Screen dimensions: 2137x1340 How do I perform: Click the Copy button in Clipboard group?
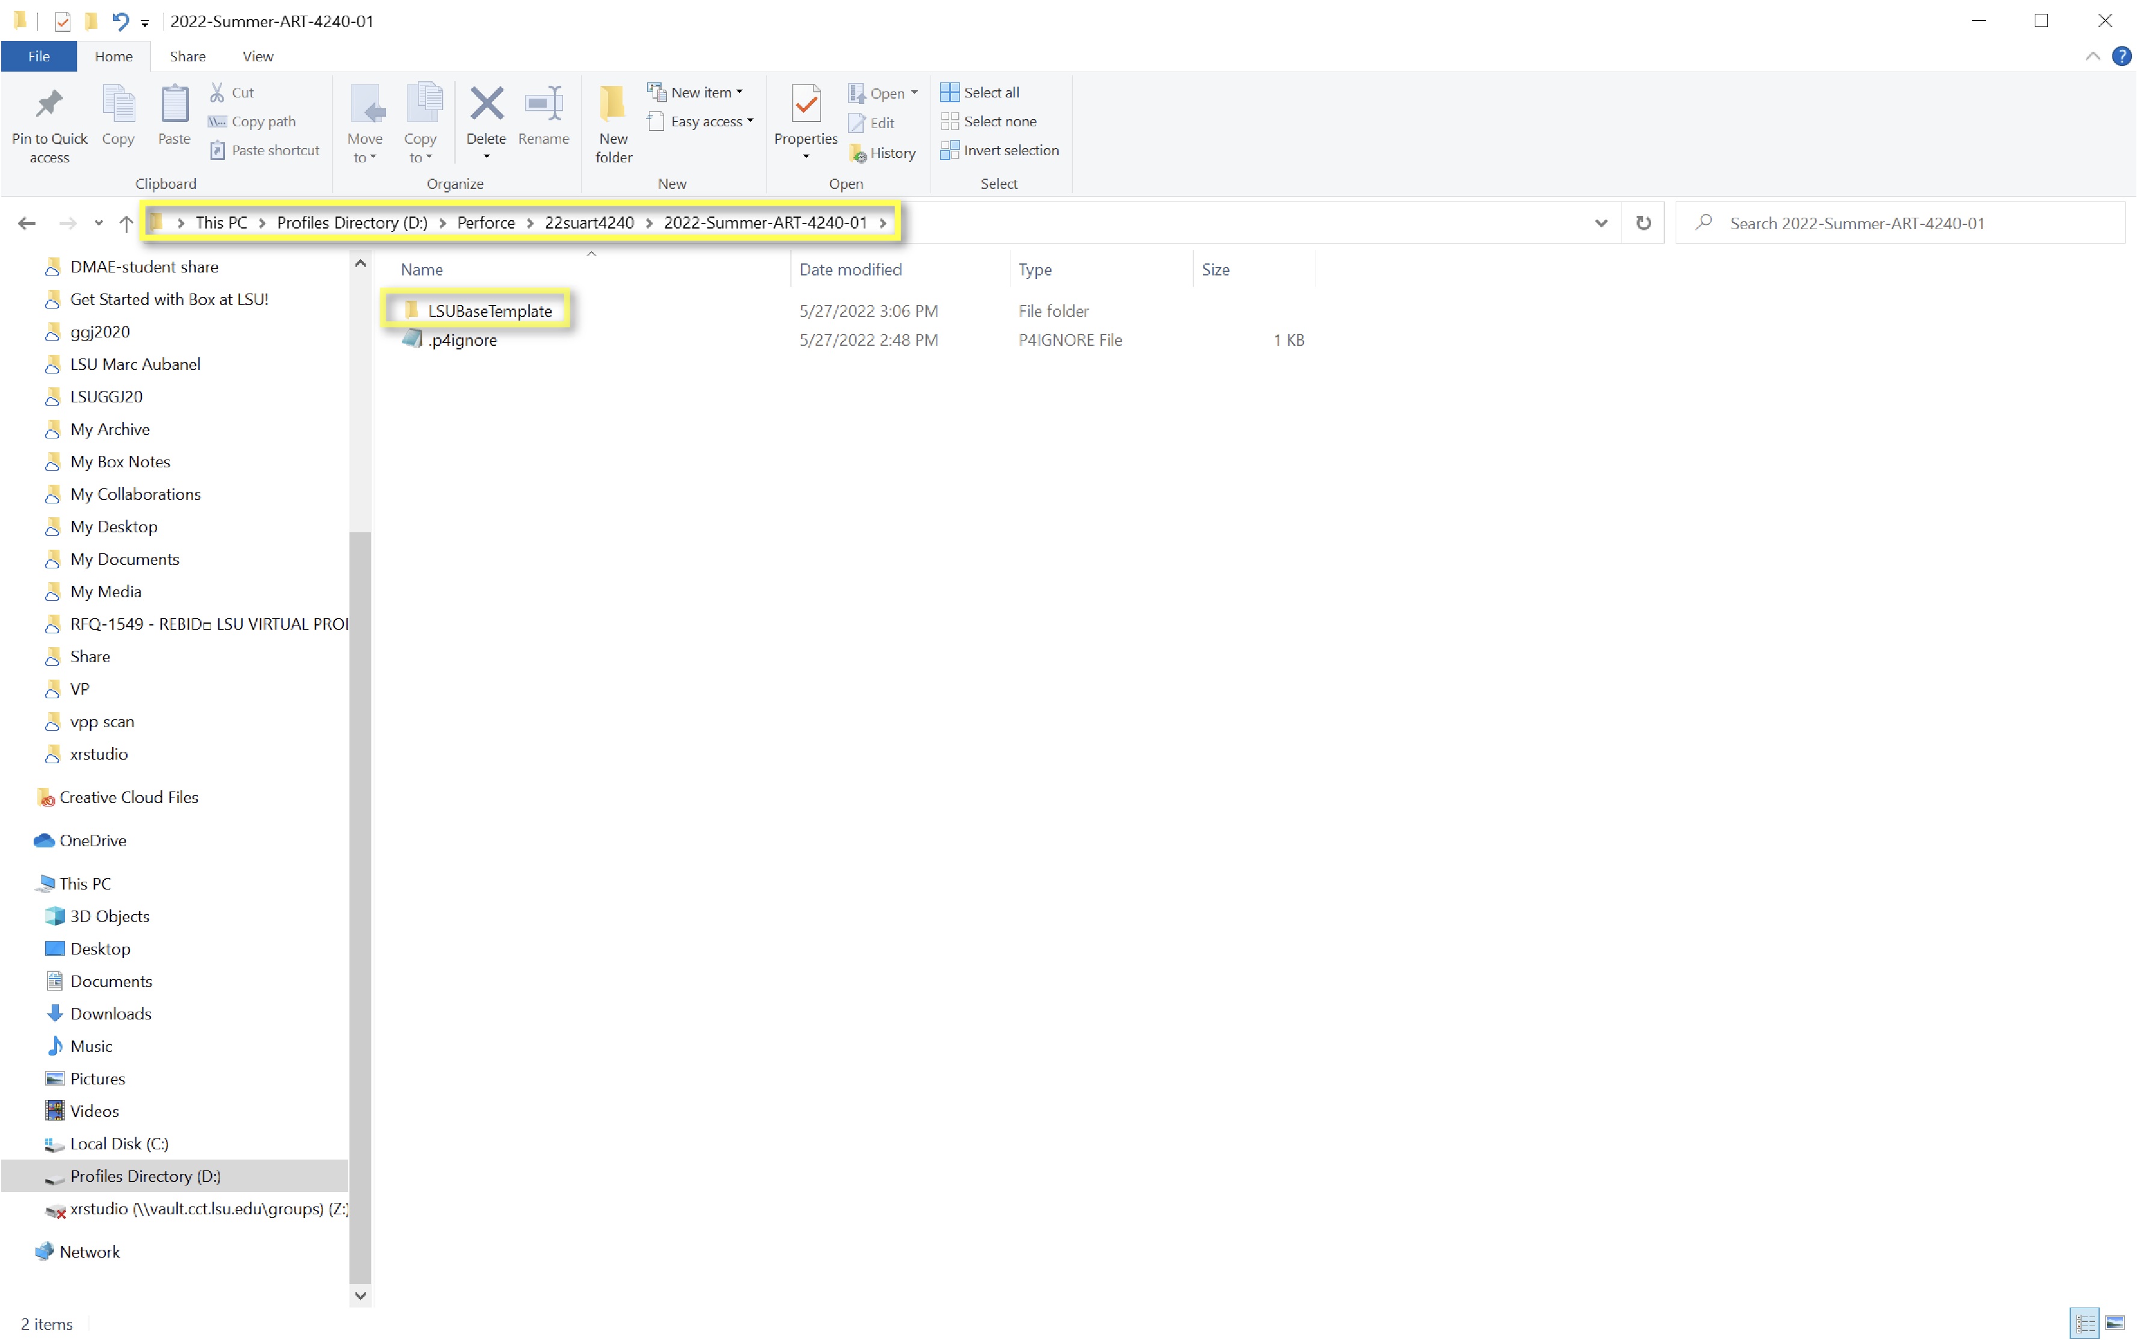pyautogui.click(x=118, y=115)
